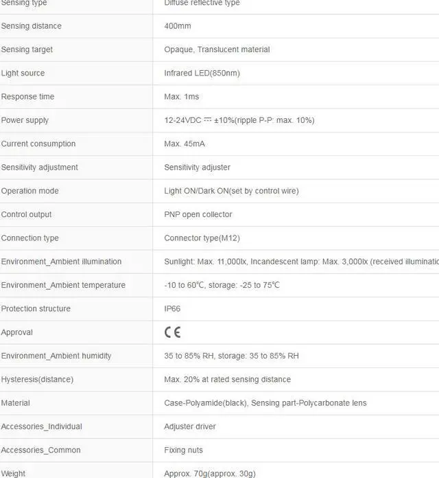Select the "Max. 1ms" response time value
Screen dimensions: 439x478
[182, 97]
